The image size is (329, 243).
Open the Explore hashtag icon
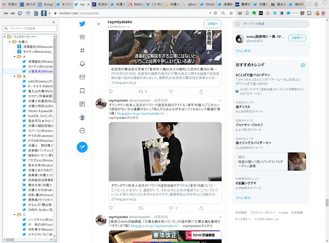point(82,50)
